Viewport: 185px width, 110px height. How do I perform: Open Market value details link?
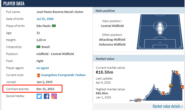168,106
